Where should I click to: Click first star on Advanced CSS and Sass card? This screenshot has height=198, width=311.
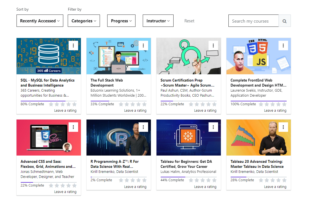[51, 185]
